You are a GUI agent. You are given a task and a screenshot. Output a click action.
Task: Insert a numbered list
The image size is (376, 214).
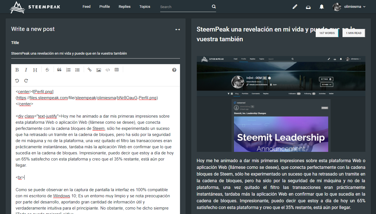(68, 70)
